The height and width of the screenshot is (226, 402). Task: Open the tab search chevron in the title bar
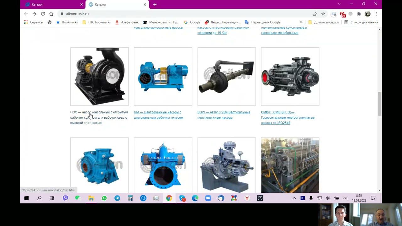[339, 4]
